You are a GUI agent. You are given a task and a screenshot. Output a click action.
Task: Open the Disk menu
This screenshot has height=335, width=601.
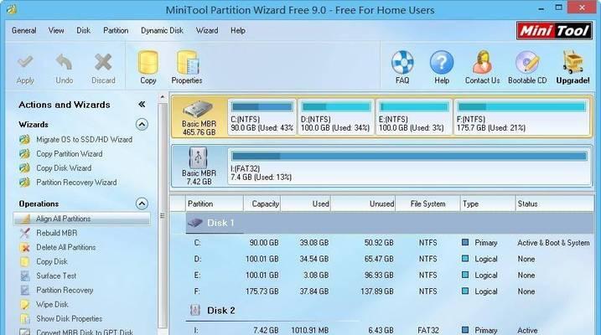(83, 31)
